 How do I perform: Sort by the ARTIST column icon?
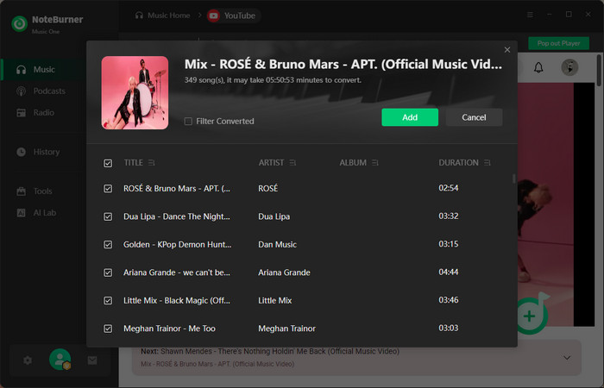click(x=293, y=163)
